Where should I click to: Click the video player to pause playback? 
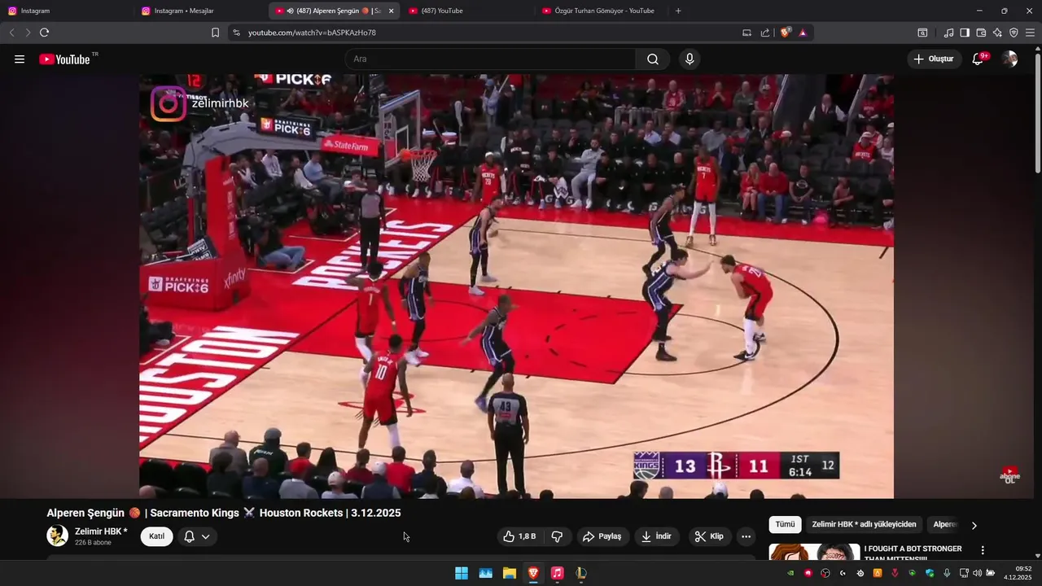click(516, 286)
